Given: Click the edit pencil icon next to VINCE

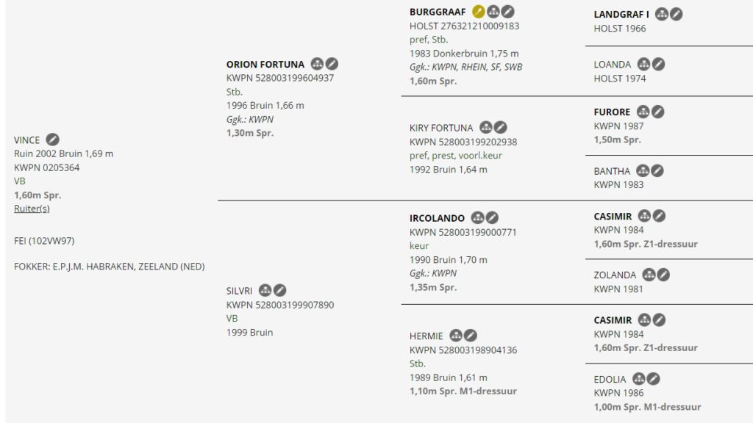Looking at the screenshot, I should tap(52, 140).
